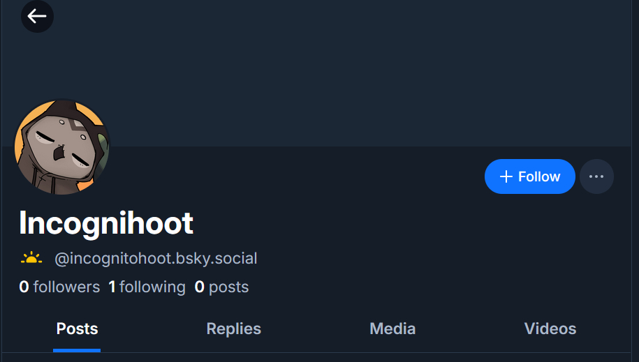Open the 1 following list

tap(147, 287)
